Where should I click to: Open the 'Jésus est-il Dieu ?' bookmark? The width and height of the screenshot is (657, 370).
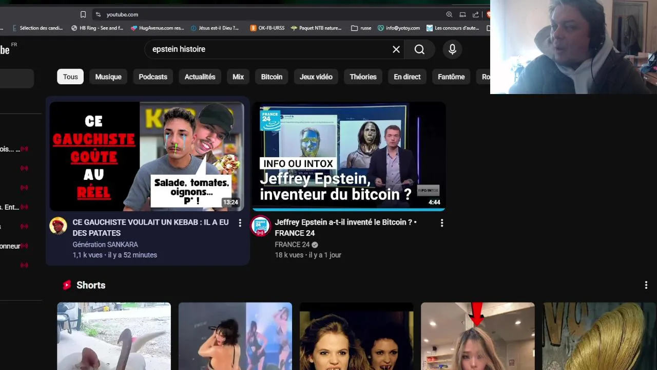pos(215,28)
